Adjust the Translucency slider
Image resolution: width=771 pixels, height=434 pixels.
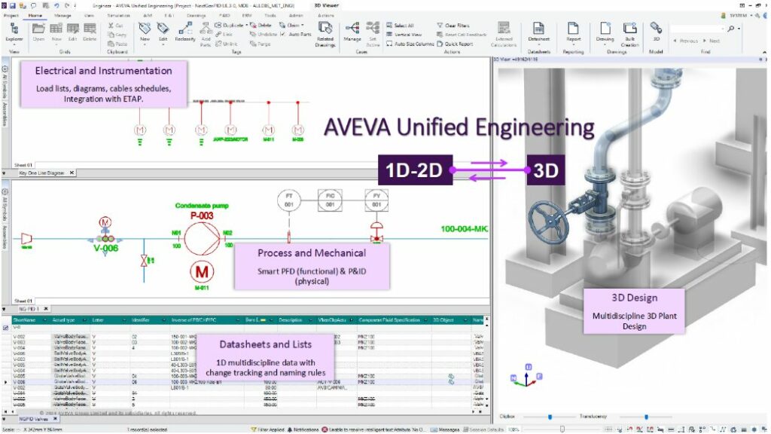646,417
